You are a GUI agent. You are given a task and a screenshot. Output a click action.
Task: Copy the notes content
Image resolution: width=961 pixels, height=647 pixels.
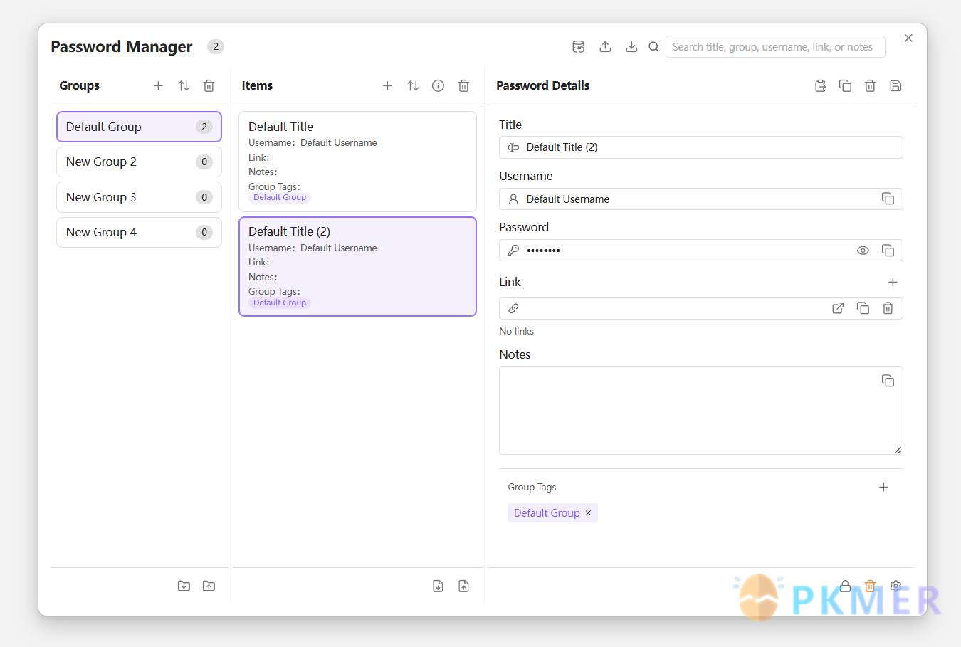point(888,381)
